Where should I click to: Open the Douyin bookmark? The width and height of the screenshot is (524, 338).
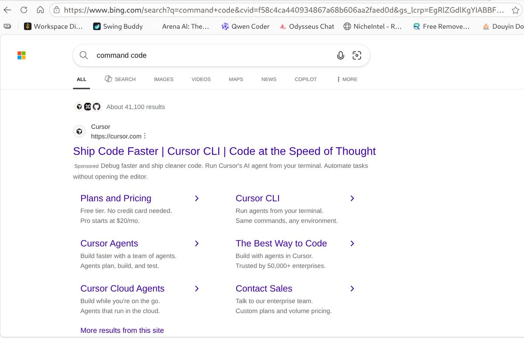(x=503, y=27)
